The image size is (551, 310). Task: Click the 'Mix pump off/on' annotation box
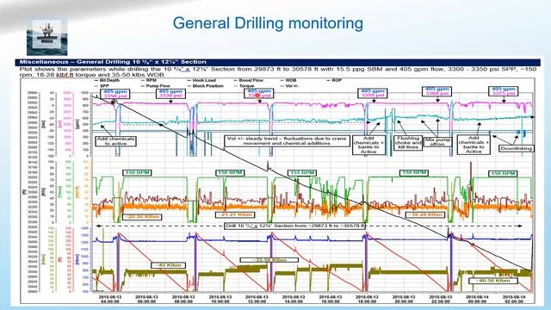[x=438, y=141]
